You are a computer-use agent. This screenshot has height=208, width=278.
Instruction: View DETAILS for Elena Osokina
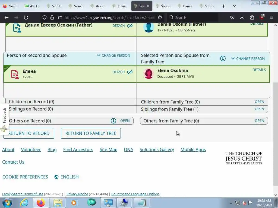[259, 70]
